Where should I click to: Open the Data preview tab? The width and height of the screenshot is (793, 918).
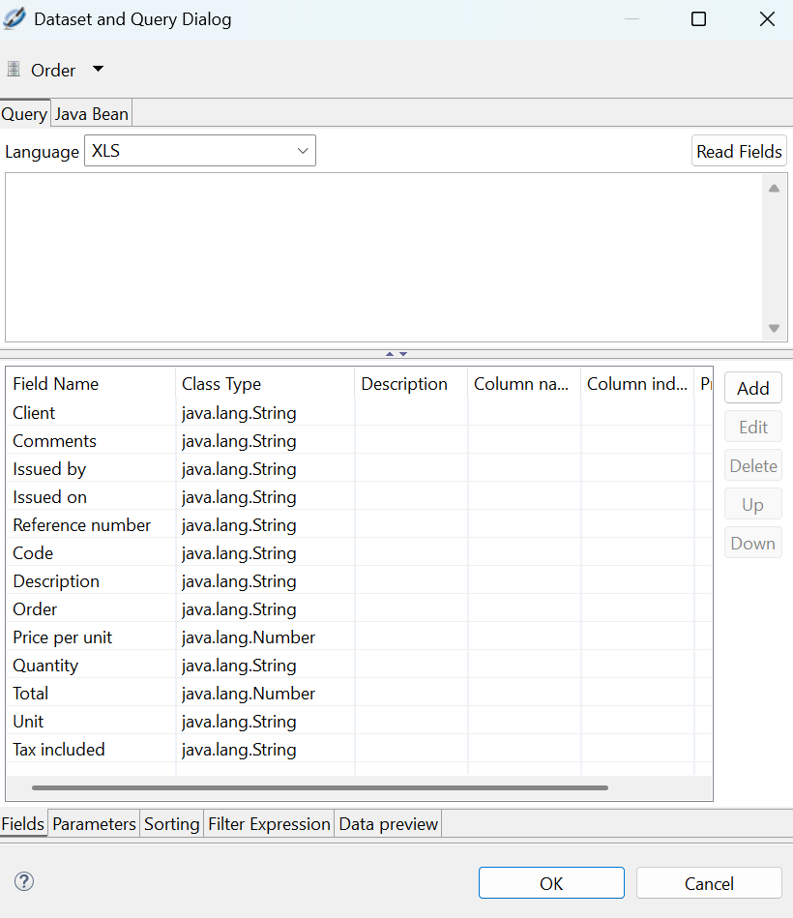click(388, 823)
